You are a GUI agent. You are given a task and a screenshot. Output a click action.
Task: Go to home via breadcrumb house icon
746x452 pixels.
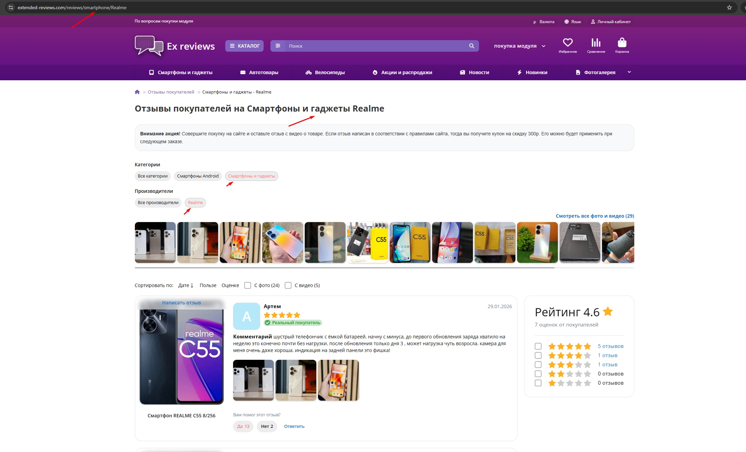tap(137, 92)
